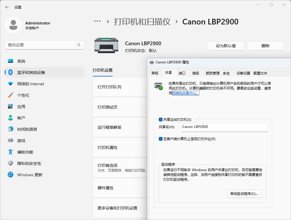Click the 时间和语言 globe clock icon
This screenshot has height=220, width=291.
pyautogui.click(x=10, y=129)
